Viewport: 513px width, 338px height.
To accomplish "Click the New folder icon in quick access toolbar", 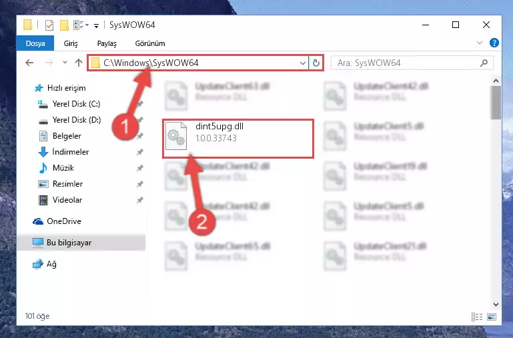I will 64,25.
